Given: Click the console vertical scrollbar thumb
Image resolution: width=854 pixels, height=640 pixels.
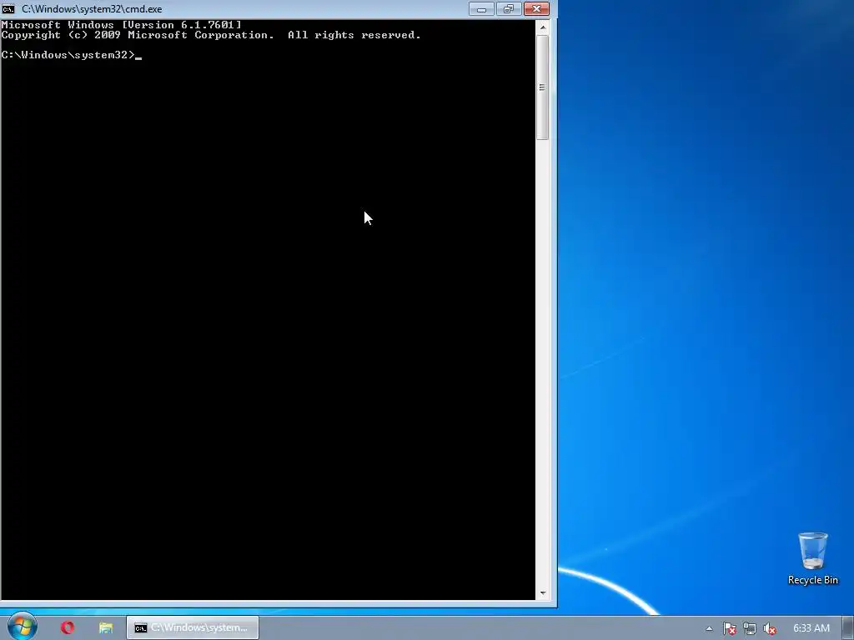Looking at the screenshot, I should [542, 87].
